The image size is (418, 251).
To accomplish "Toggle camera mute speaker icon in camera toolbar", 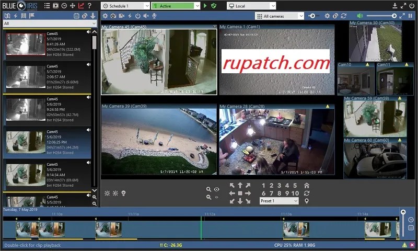I will coord(146,16).
